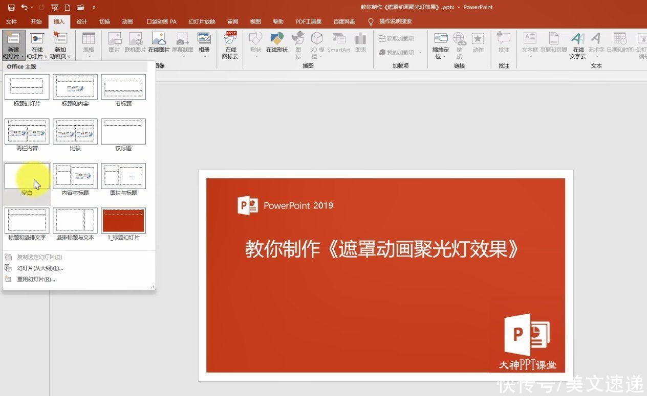Open the 文件 menu
Image resolution: width=647 pixels, height=396 pixels.
pos(12,21)
